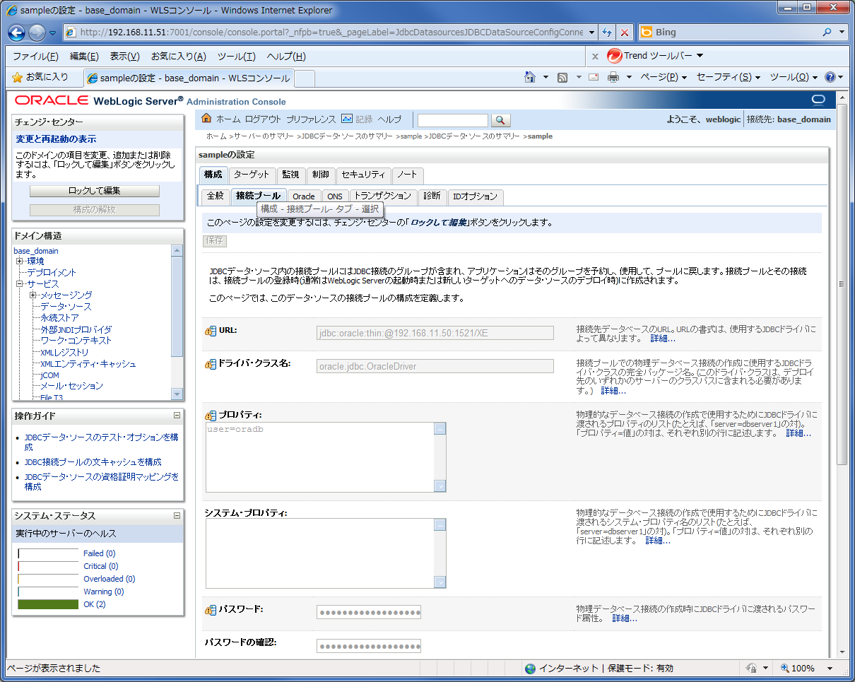Switch to the ターゲット tab
The image size is (855, 682).
pyautogui.click(x=252, y=175)
